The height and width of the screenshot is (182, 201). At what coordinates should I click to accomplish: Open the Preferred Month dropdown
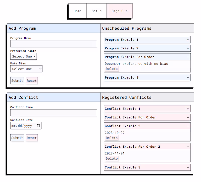(24, 56)
